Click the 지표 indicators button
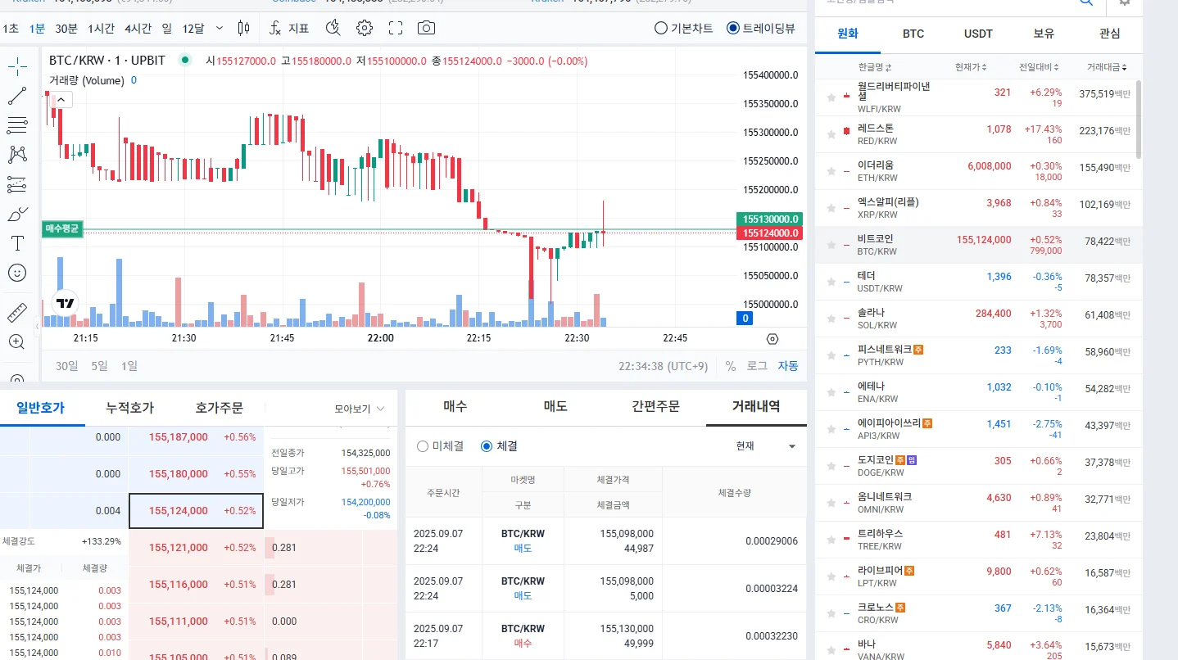 (289, 28)
